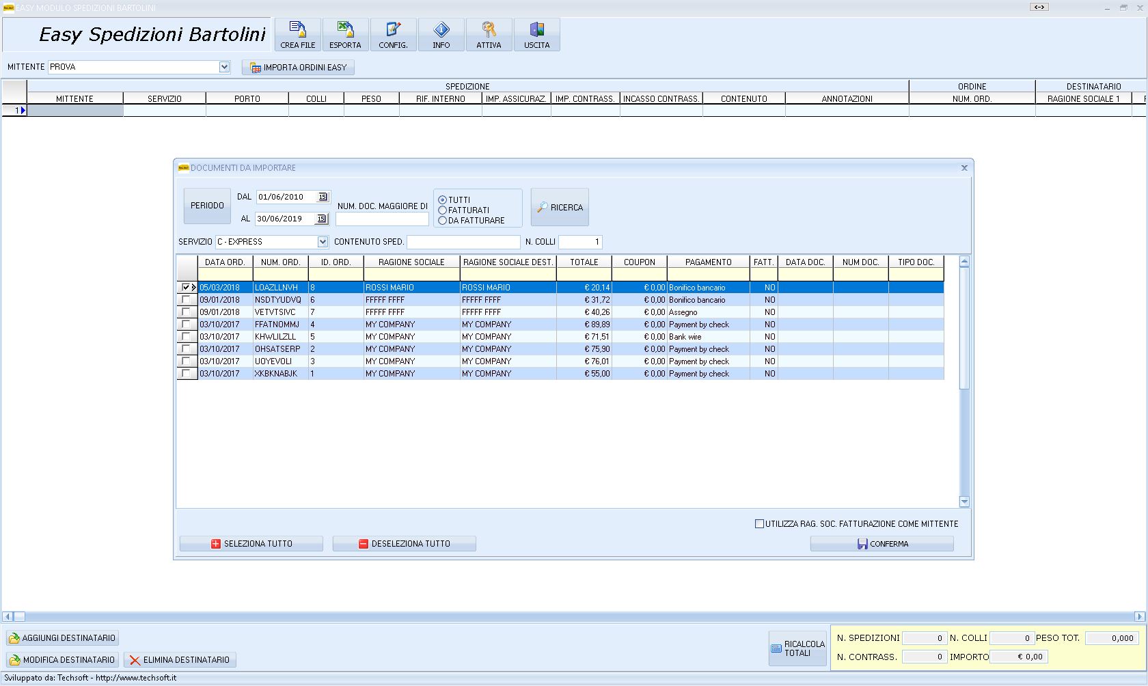Sort by RAGIONE SOCIALE DEST. column header

point(508,262)
